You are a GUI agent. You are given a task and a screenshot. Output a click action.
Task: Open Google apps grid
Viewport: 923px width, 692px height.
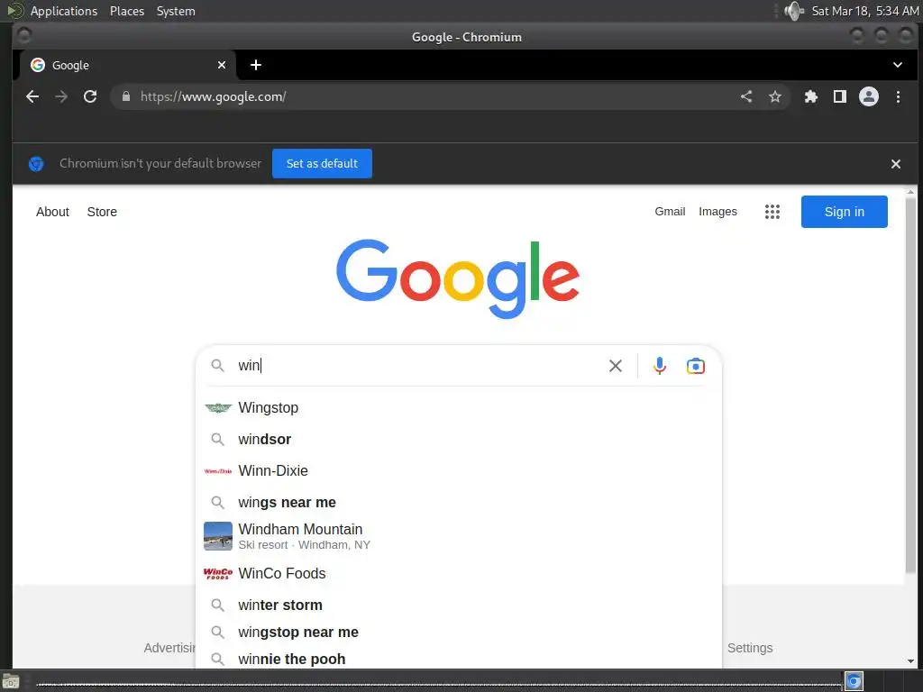[x=772, y=211]
